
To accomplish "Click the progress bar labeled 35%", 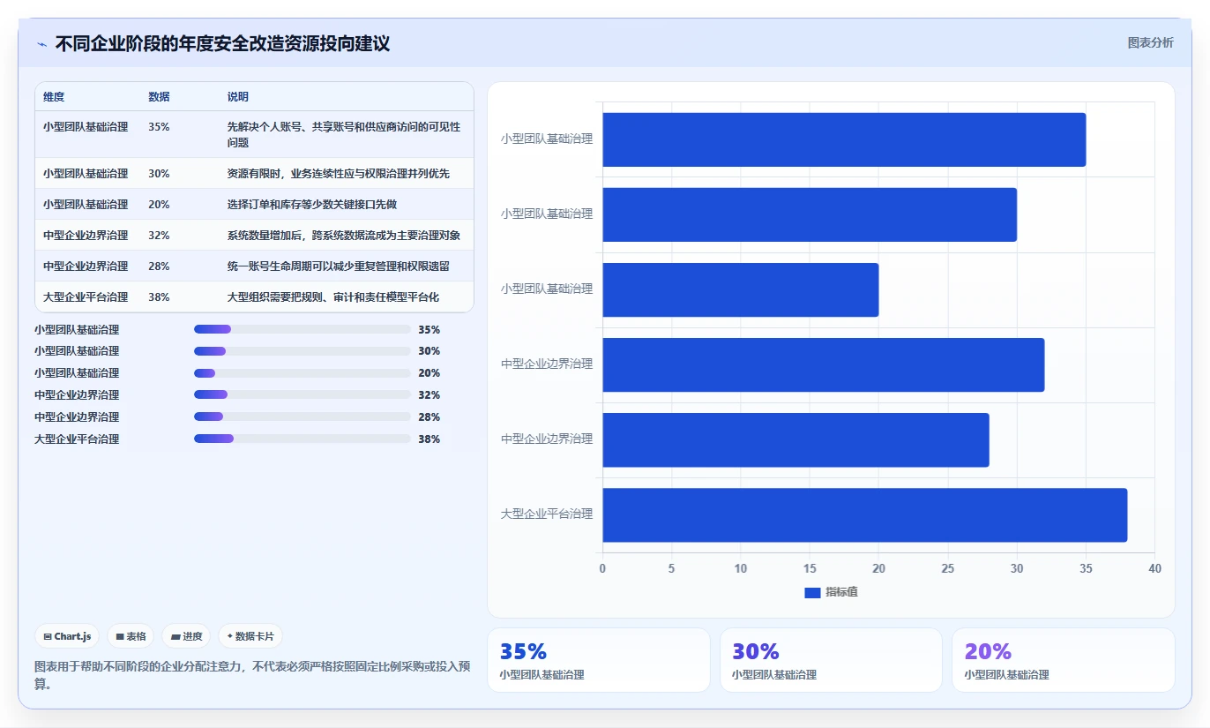I will [302, 329].
